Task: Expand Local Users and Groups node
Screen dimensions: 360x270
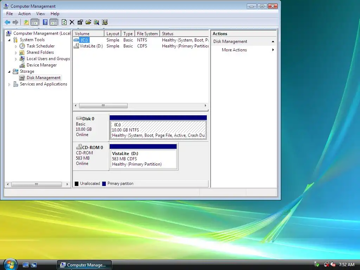Action: [16, 59]
